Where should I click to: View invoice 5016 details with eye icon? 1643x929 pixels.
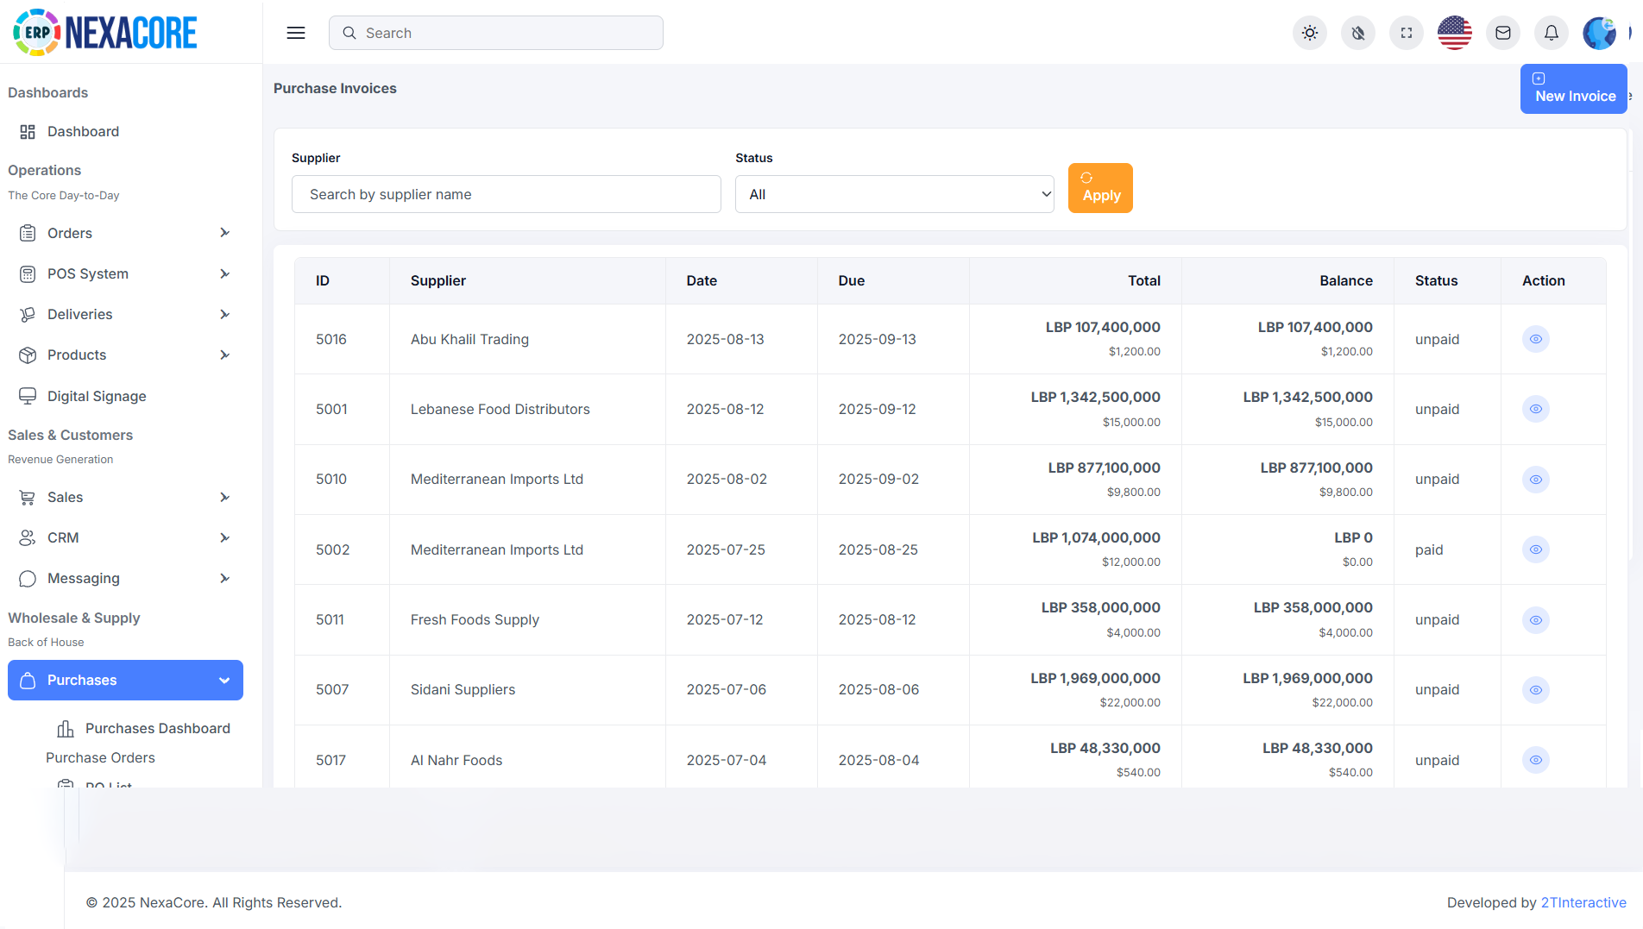[x=1535, y=339]
